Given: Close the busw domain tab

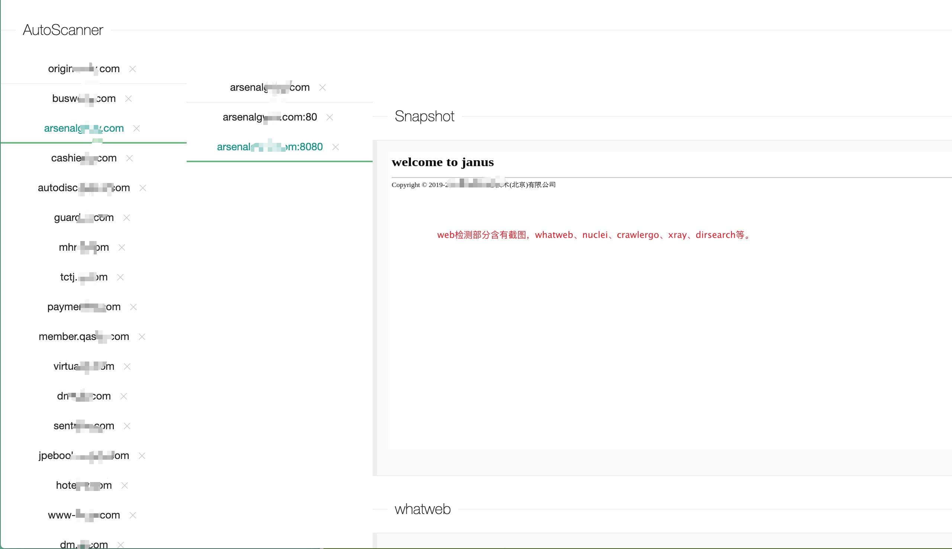Looking at the screenshot, I should (x=128, y=99).
